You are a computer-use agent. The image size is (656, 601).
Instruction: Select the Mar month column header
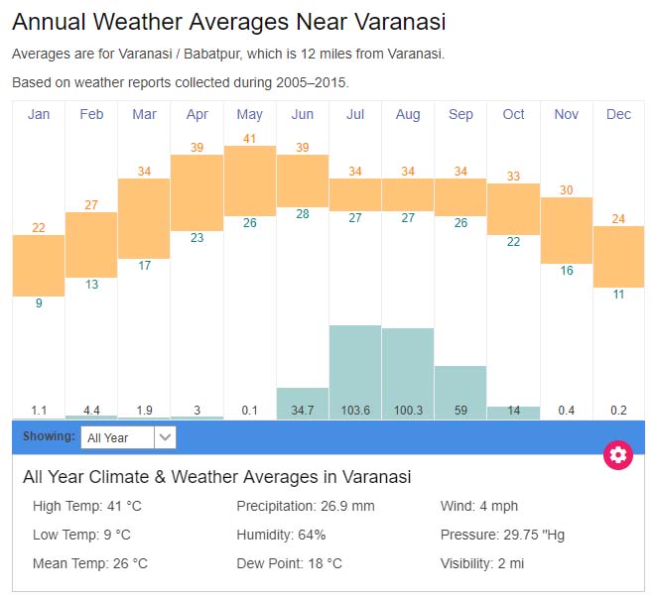144,114
